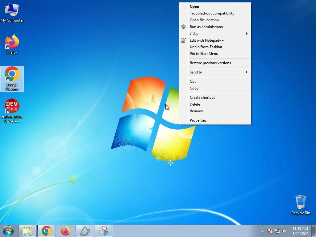Click the Show Desktop strip
The height and width of the screenshot is (237, 316).
314,231
